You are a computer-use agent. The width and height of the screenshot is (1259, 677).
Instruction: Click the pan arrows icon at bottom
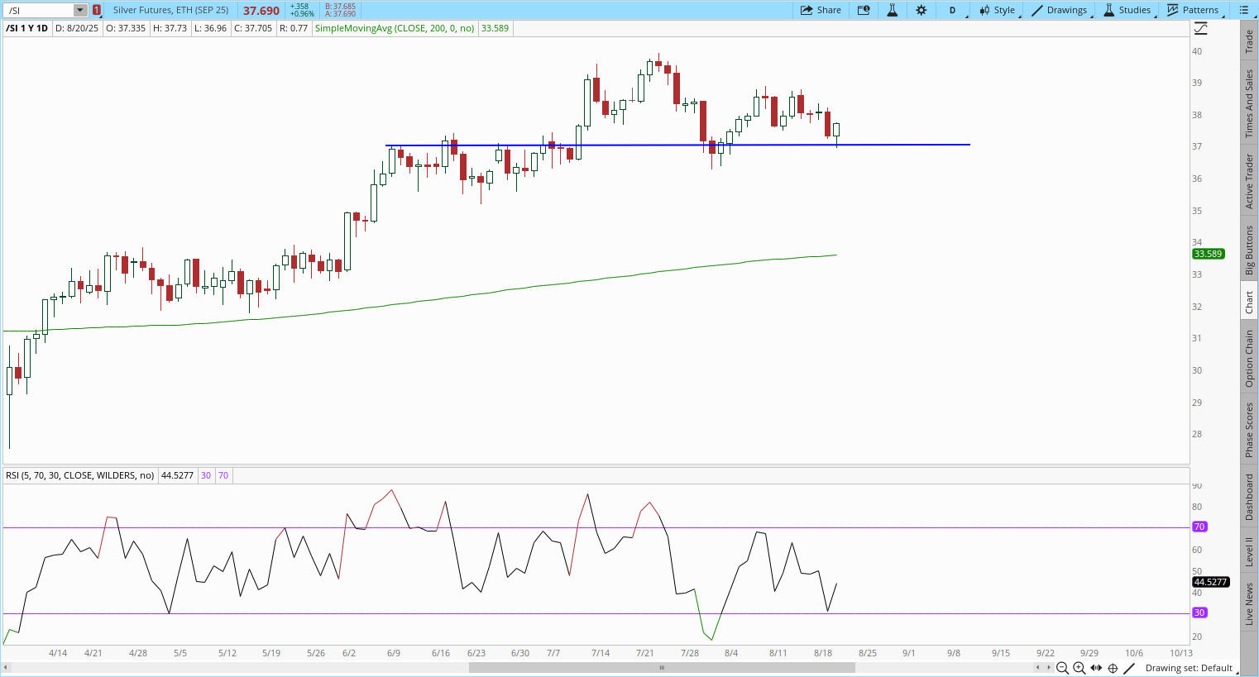pyautogui.click(x=1096, y=668)
